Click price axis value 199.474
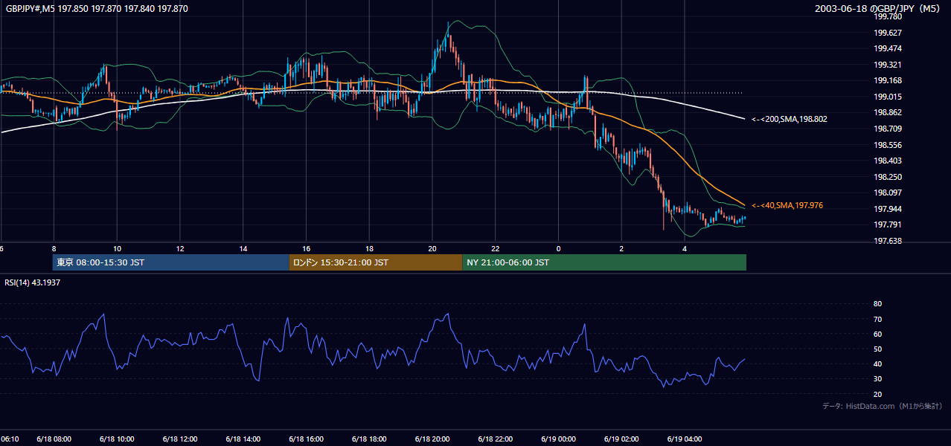The height and width of the screenshot is (446, 951). [888, 48]
